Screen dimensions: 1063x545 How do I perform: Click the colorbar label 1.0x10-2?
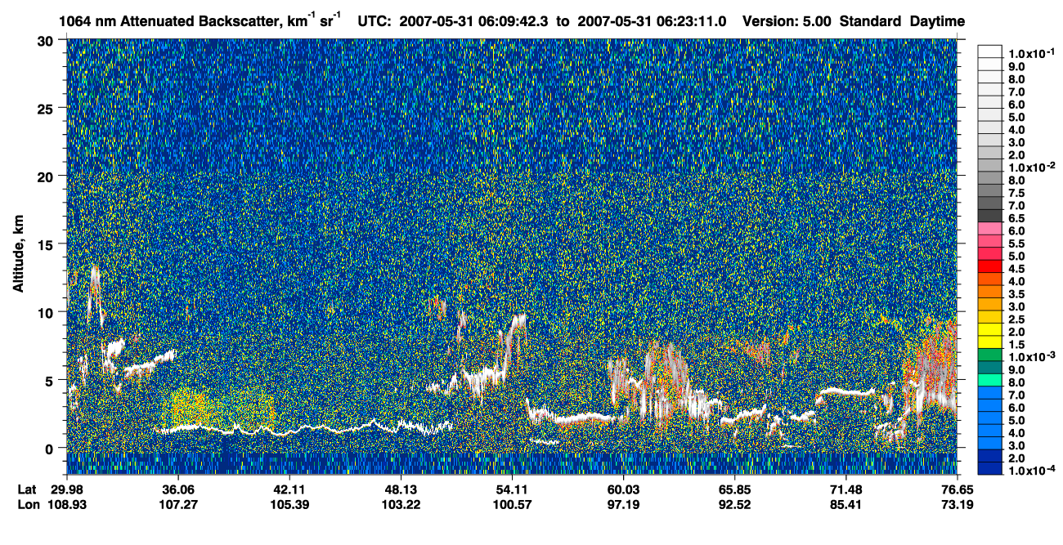point(1033,168)
